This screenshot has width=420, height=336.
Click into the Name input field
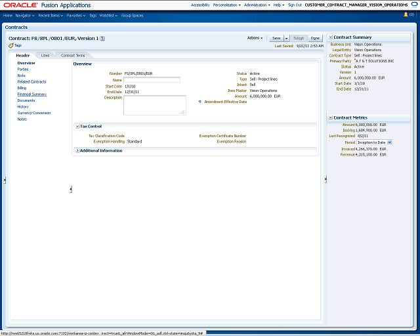(x=152, y=80)
